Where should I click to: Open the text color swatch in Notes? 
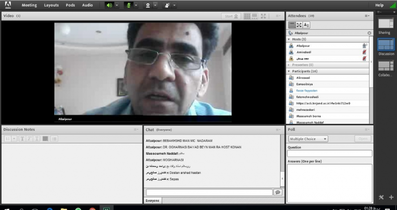pyautogui.click(x=45, y=139)
